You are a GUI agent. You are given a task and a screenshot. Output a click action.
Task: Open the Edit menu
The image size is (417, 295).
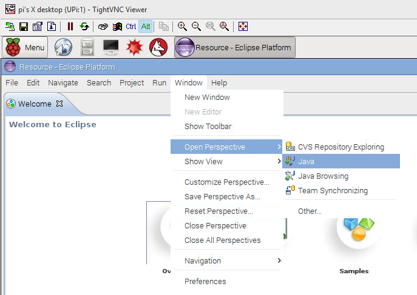click(33, 83)
